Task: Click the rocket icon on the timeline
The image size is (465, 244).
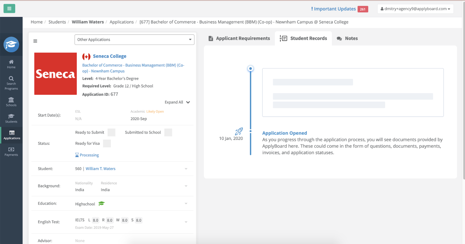Action: [x=239, y=131]
